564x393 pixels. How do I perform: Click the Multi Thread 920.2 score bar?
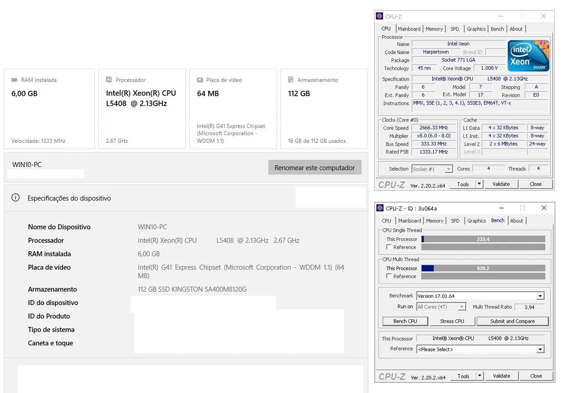[x=483, y=268]
